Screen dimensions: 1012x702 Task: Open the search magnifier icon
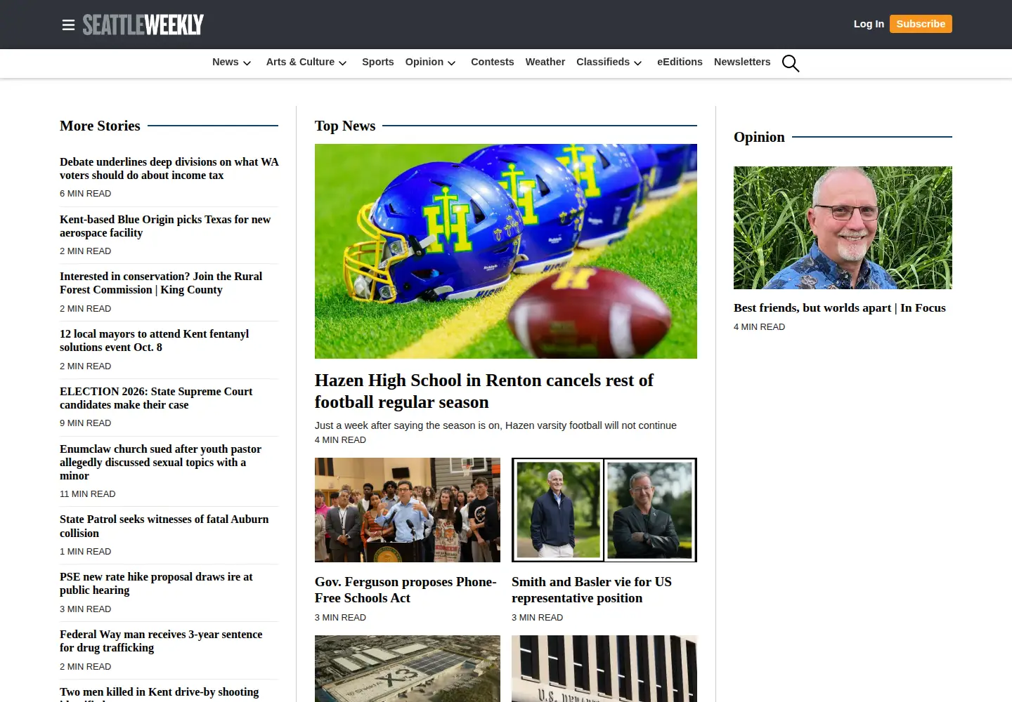tap(791, 63)
